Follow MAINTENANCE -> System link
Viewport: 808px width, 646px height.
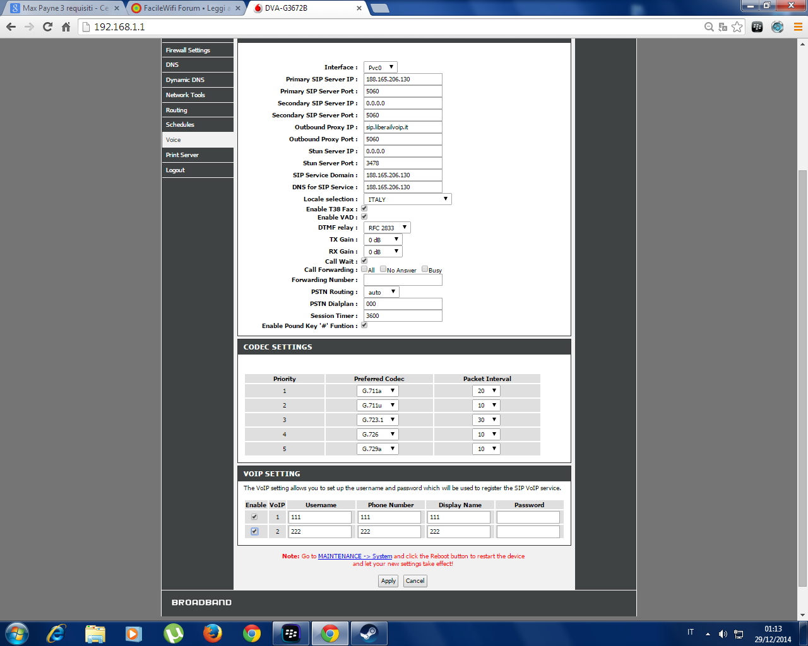coord(355,556)
